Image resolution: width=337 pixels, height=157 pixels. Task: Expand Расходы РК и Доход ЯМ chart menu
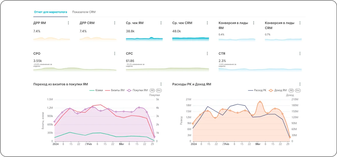pyautogui.click(x=300, y=84)
